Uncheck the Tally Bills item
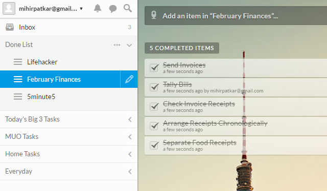Image resolution: width=327 pixels, height=191 pixels. click(x=154, y=87)
